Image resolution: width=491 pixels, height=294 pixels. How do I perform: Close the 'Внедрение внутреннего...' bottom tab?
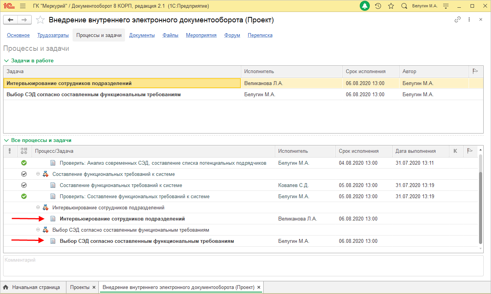click(259, 287)
